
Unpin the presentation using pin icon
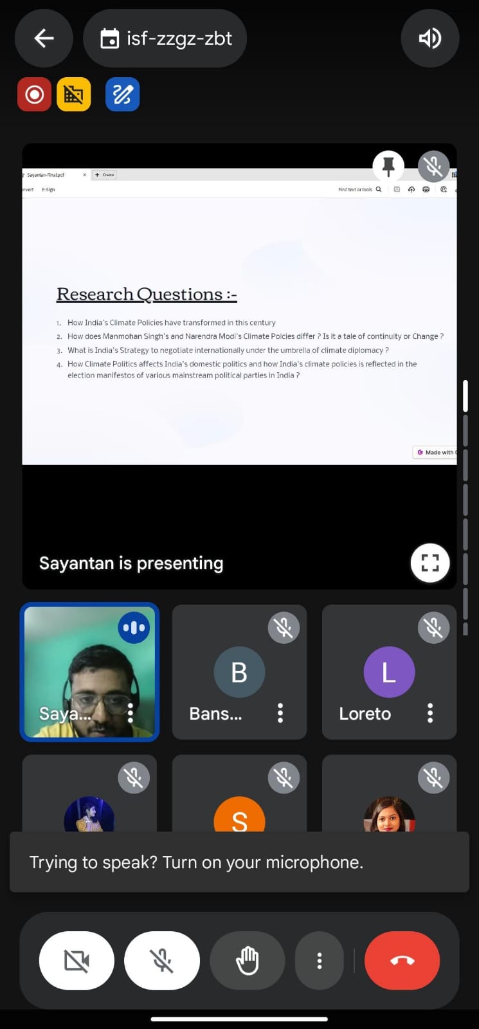(x=388, y=167)
